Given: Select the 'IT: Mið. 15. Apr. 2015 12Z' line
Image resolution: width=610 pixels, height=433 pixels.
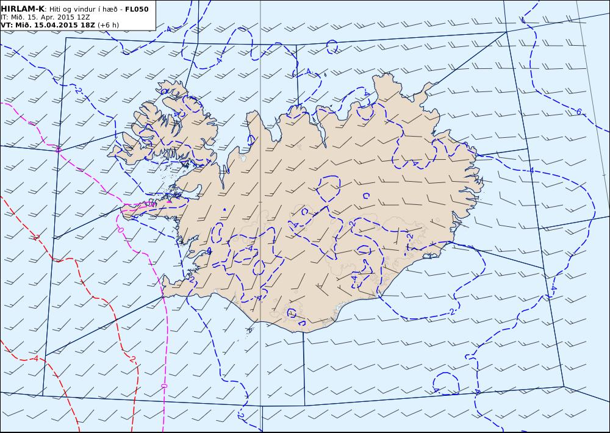Looking at the screenshot, I should (x=45, y=17).
